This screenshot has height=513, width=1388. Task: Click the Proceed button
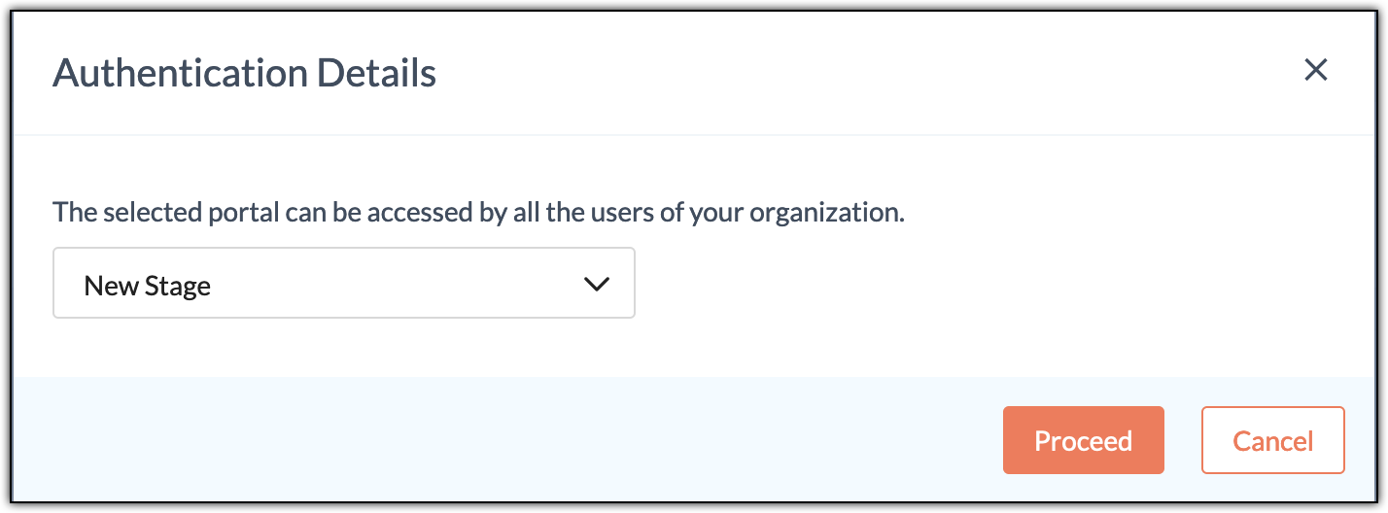click(x=1084, y=440)
